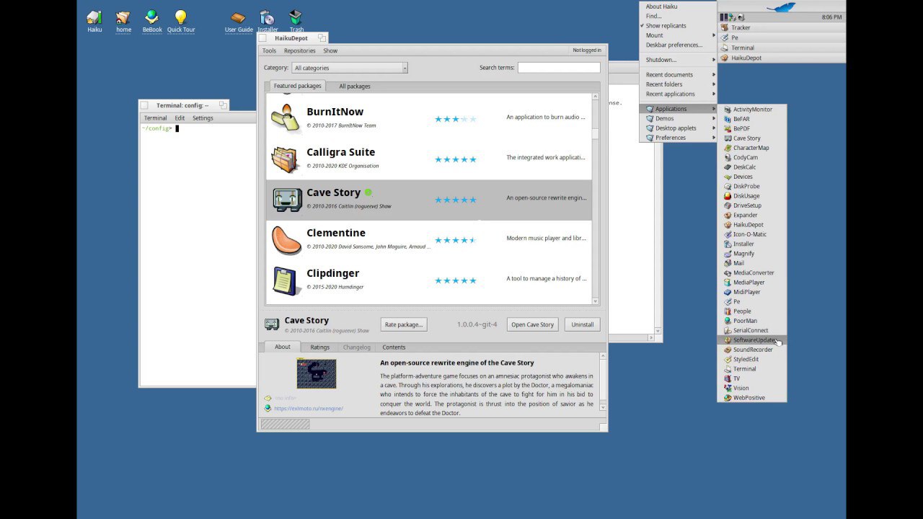Open the Terminal window Settings menu
The image size is (923, 519).
pyautogui.click(x=203, y=118)
